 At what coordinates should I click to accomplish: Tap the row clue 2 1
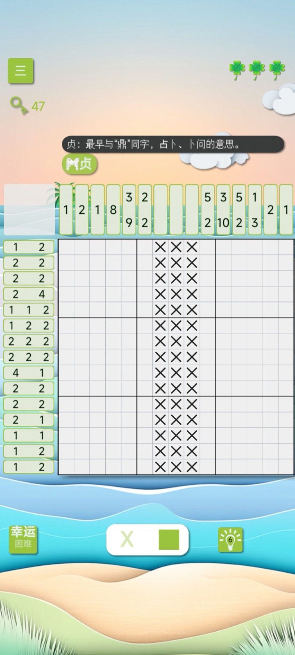tap(29, 420)
